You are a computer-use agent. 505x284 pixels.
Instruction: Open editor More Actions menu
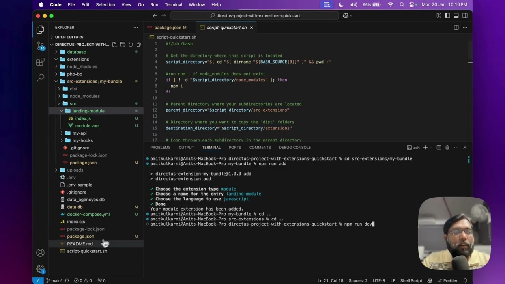coord(465,28)
